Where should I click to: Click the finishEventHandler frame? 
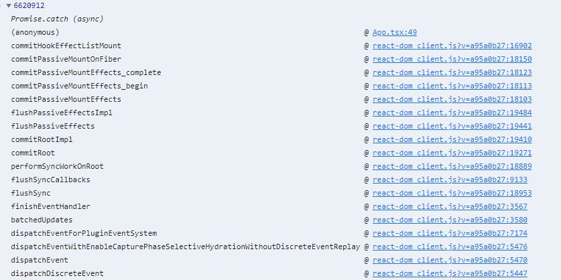(50, 207)
